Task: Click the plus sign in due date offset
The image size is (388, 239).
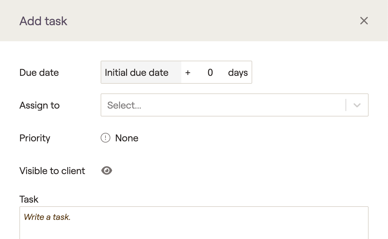Action: [x=188, y=72]
